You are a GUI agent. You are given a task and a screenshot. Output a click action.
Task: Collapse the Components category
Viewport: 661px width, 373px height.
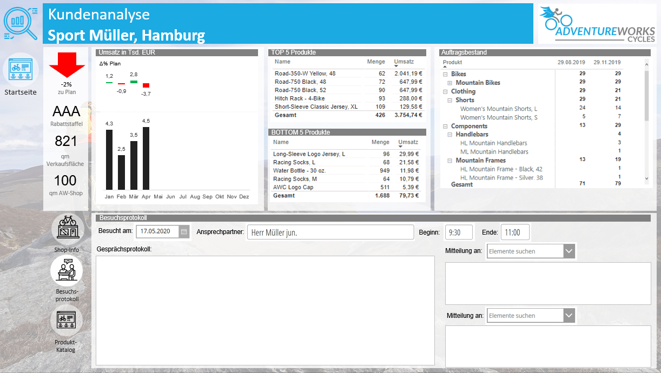tap(445, 126)
